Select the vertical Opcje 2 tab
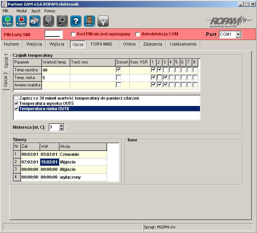Screen dimensions: 257x233 point(6,80)
